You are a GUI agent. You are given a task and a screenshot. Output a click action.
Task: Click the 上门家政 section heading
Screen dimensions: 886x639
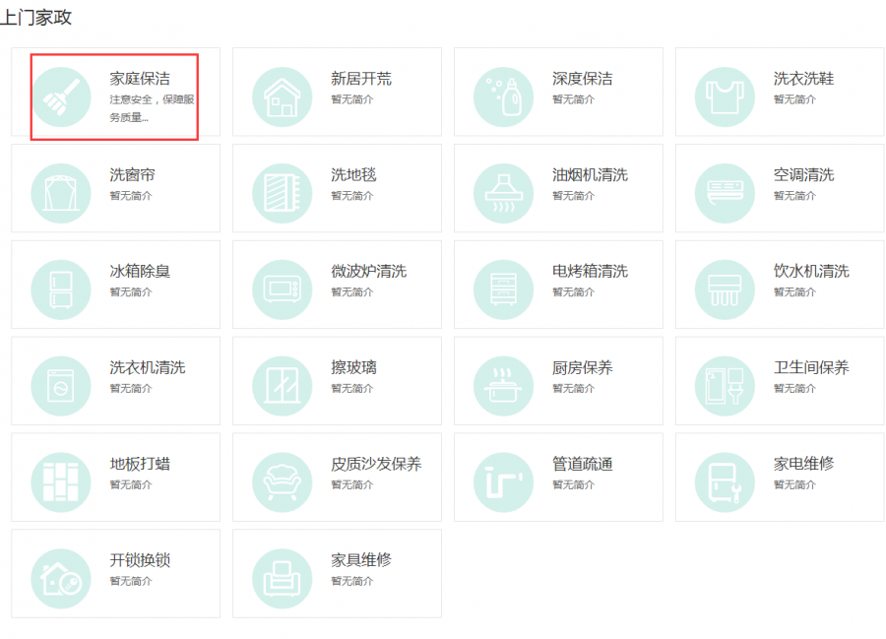[x=35, y=17]
